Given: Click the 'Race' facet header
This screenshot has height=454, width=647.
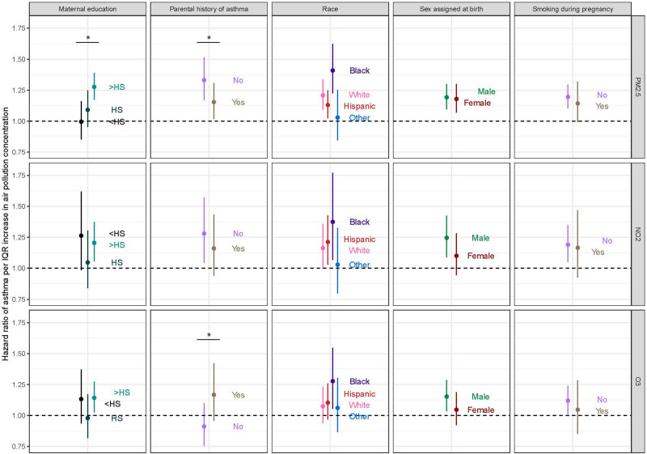Looking at the screenshot, I should pyautogui.click(x=330, y=10).
